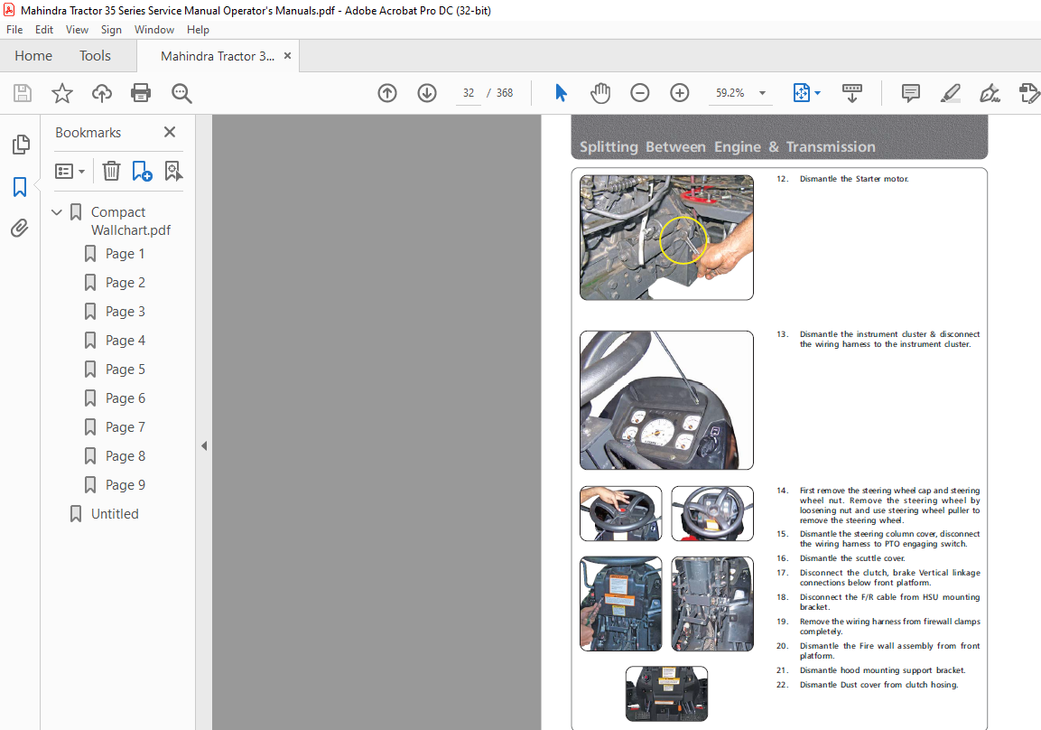
Task: Click step 12 'Dismantle the Starter motor' text
Action: 854,179
